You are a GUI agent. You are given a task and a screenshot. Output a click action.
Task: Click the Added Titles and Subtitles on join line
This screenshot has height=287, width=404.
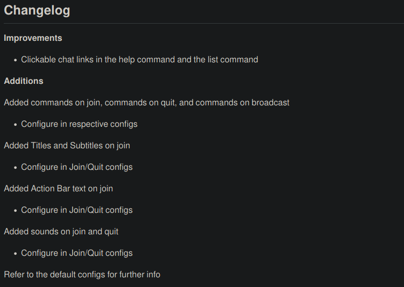pyautogui.click(x=67, y=146)
